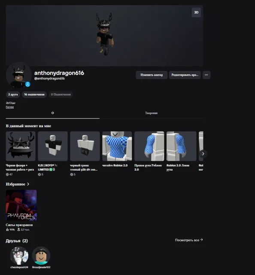The height and width of the screenshot is (275, 255).
Task: Open the three-dots more options menu
Action: point(206,75)
